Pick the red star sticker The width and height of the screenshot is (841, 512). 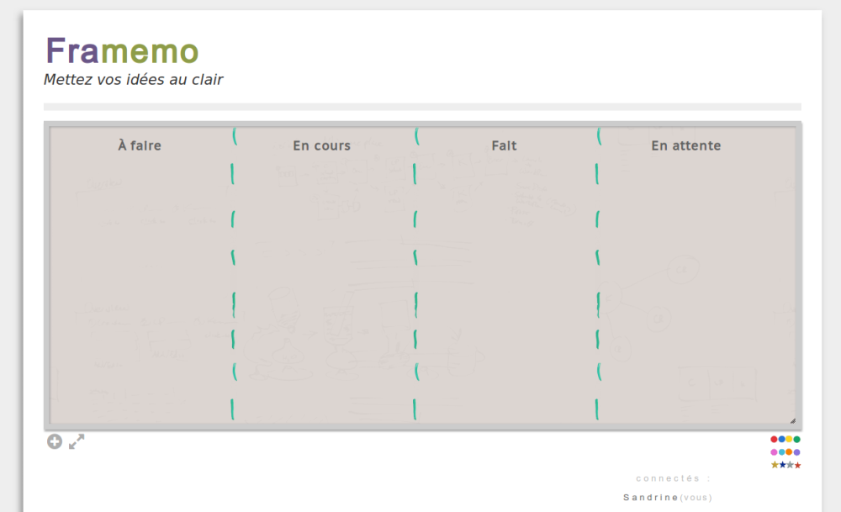click(797, 465)
